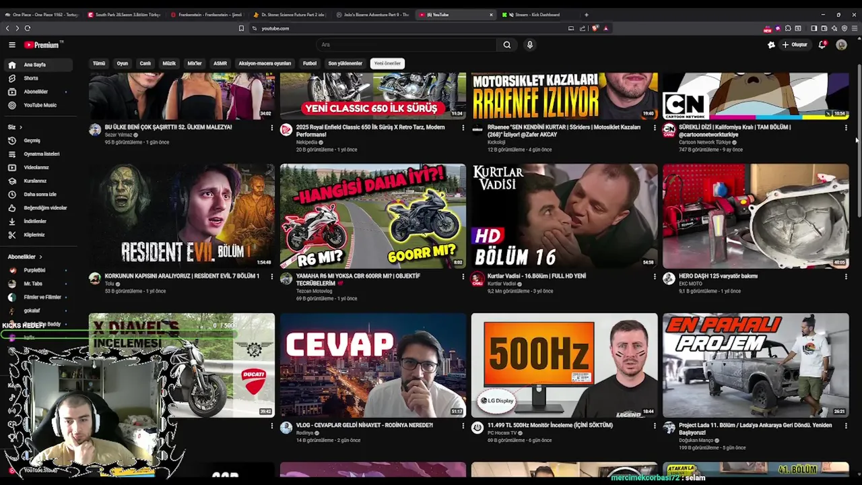The width and height of the screenshot is (862, 485).
Task: Open Filmler ve Filmler channel
Action: [39, 297]
